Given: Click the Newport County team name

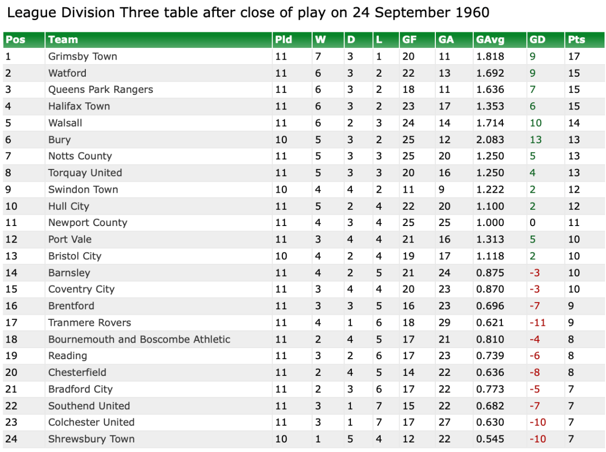Looking at the screenshot, I should (x=87, y=223).
